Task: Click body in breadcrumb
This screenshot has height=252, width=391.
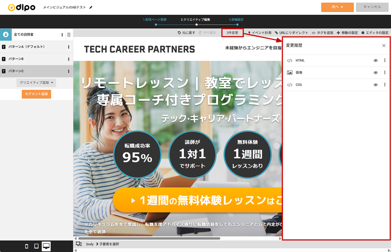Action: coord(90,244)
